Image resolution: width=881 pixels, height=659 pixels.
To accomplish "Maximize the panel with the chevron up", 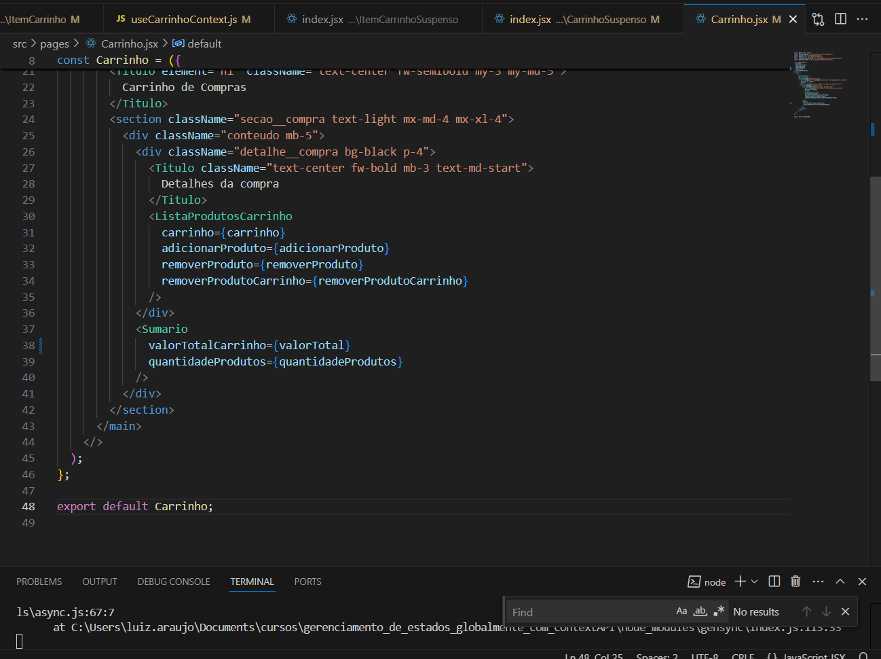I will [840, 582].
